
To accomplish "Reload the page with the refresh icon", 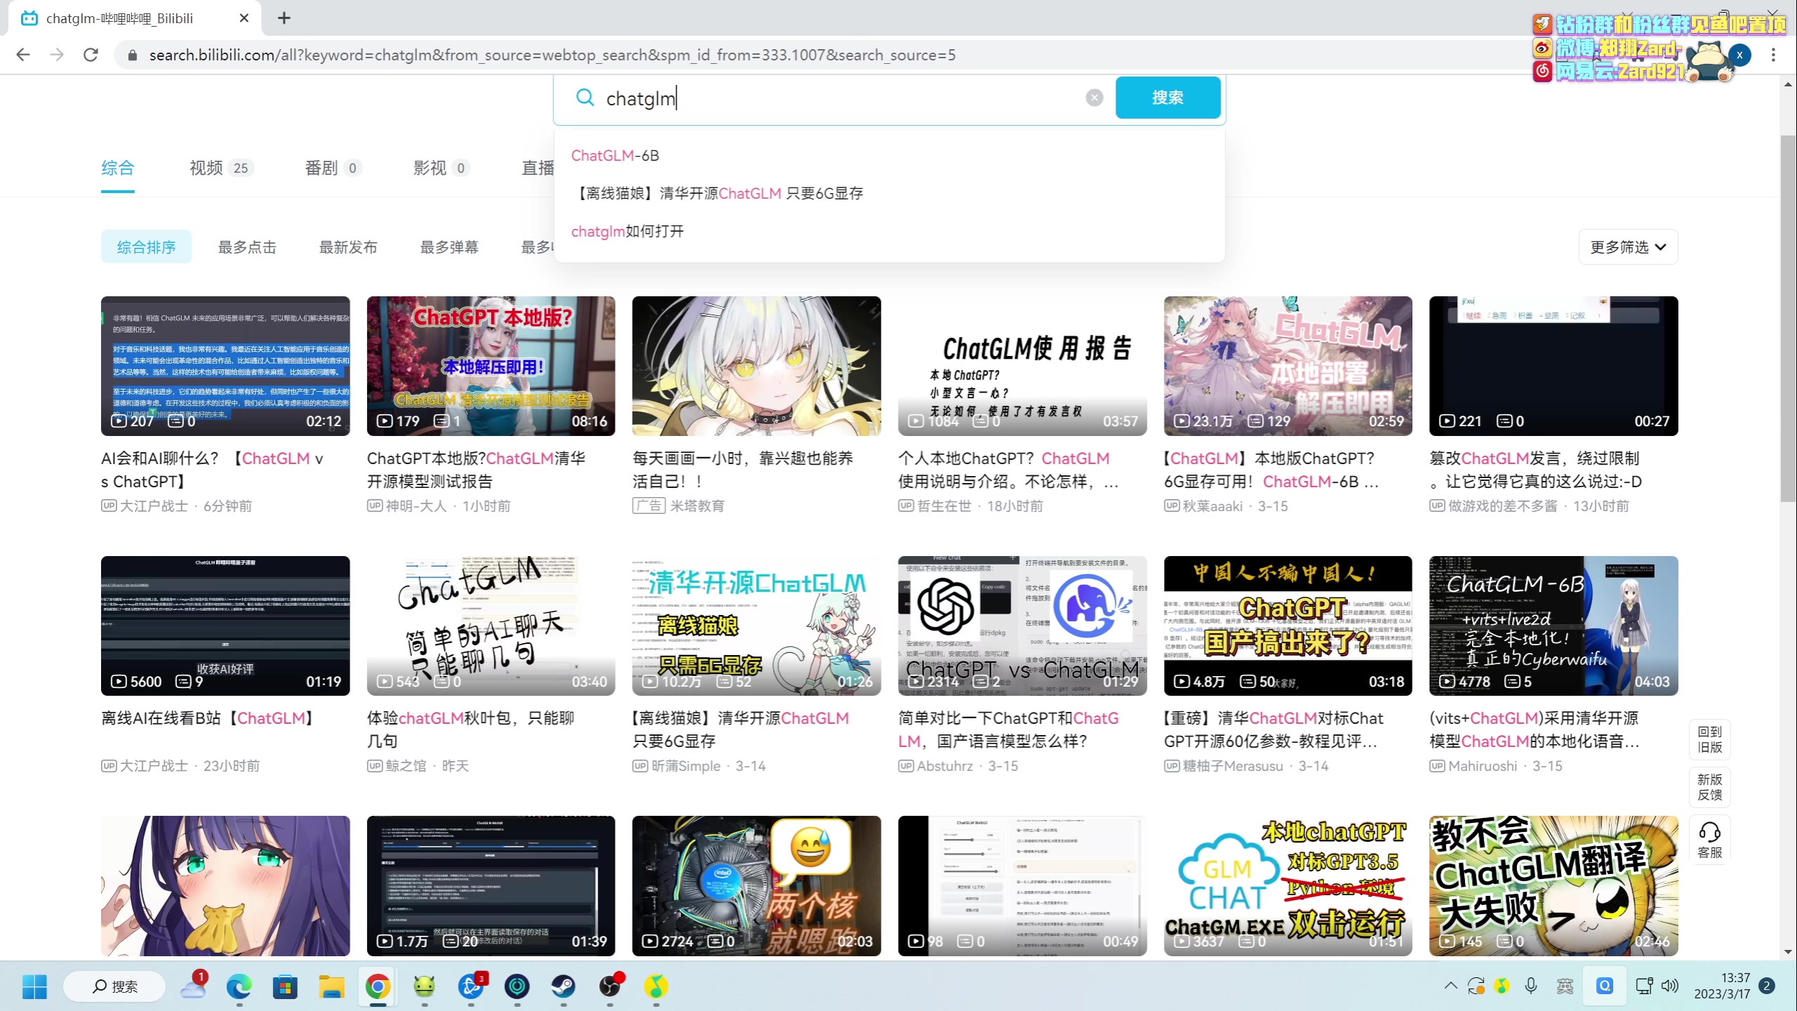I will click(x=91, y=55).
